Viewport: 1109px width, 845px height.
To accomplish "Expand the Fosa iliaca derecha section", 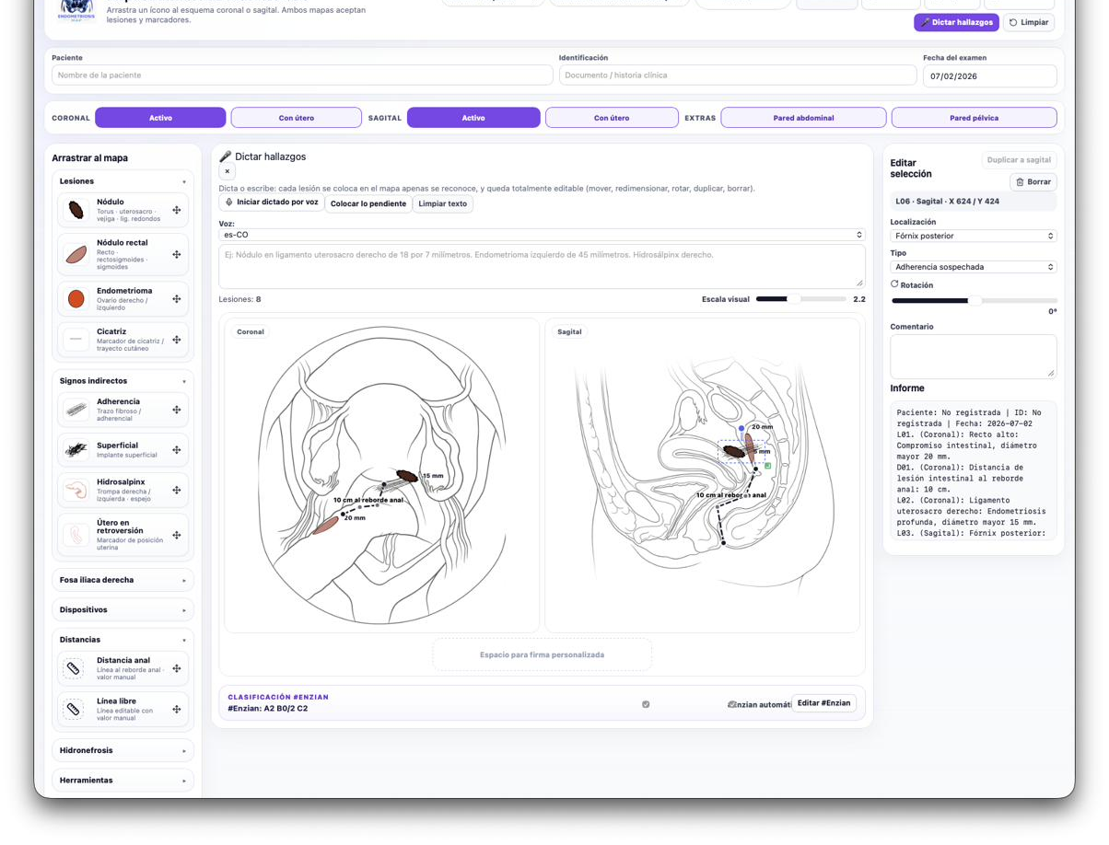I will click(x=123, y=580).
